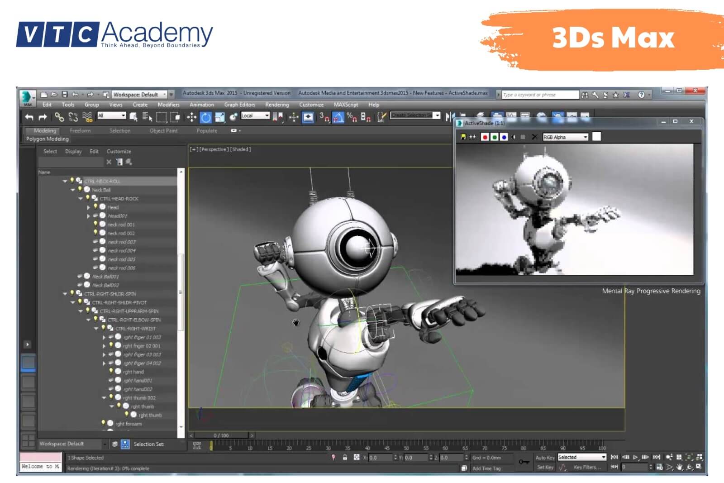724x483 pixels.
Task: Toggle Auto Key animation mode
Action: [545, 457]
